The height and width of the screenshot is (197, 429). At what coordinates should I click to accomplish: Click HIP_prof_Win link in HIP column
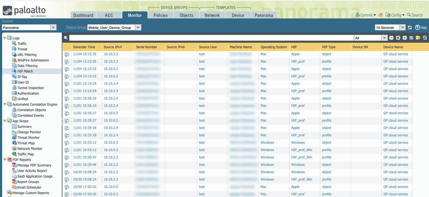(301, 150)
